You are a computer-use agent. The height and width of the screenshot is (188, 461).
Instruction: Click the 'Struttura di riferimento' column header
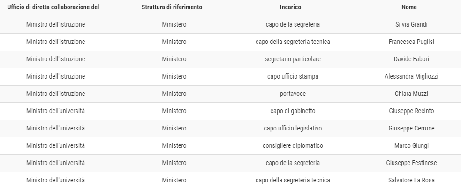pyautogui.click(x=172, y=7)
